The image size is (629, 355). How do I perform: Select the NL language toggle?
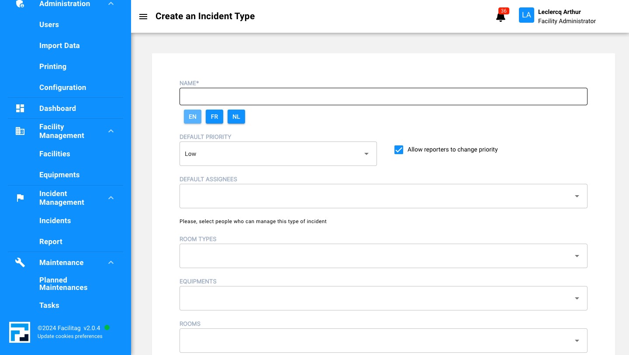pos(236,117)
